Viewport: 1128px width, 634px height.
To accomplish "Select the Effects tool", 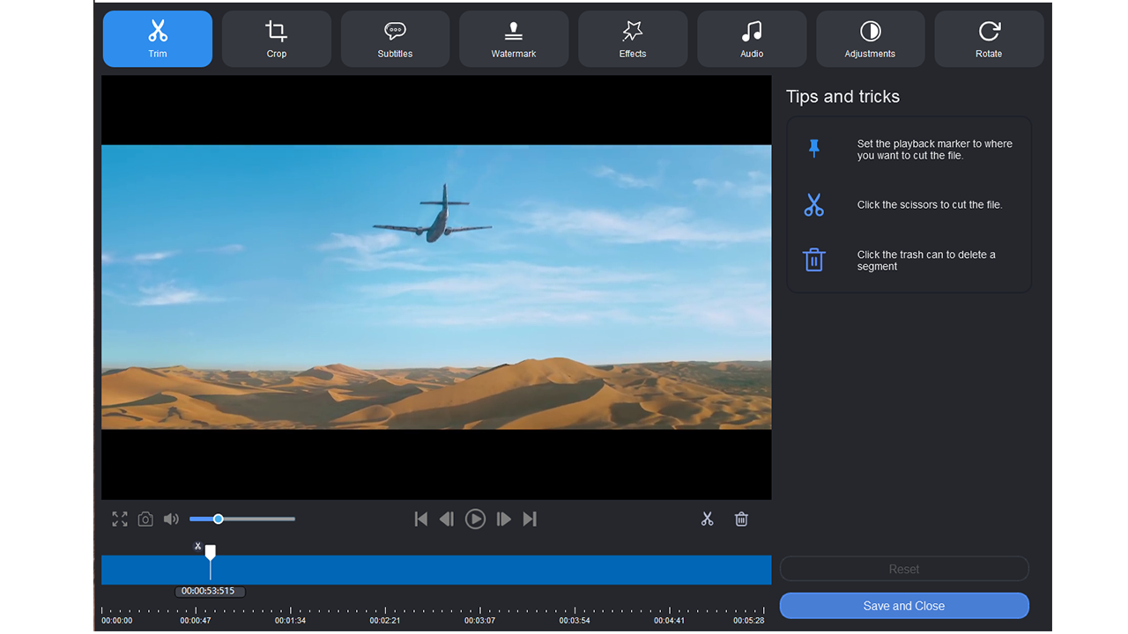I will point(633,39).
